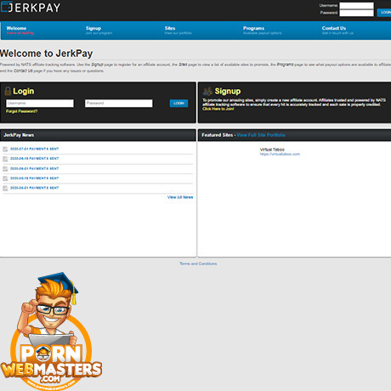The height and width of the screenshot is (391, 391).
Task: Click the italic Programs link in welcome paragraph
Action: click(x=285, y=65)
